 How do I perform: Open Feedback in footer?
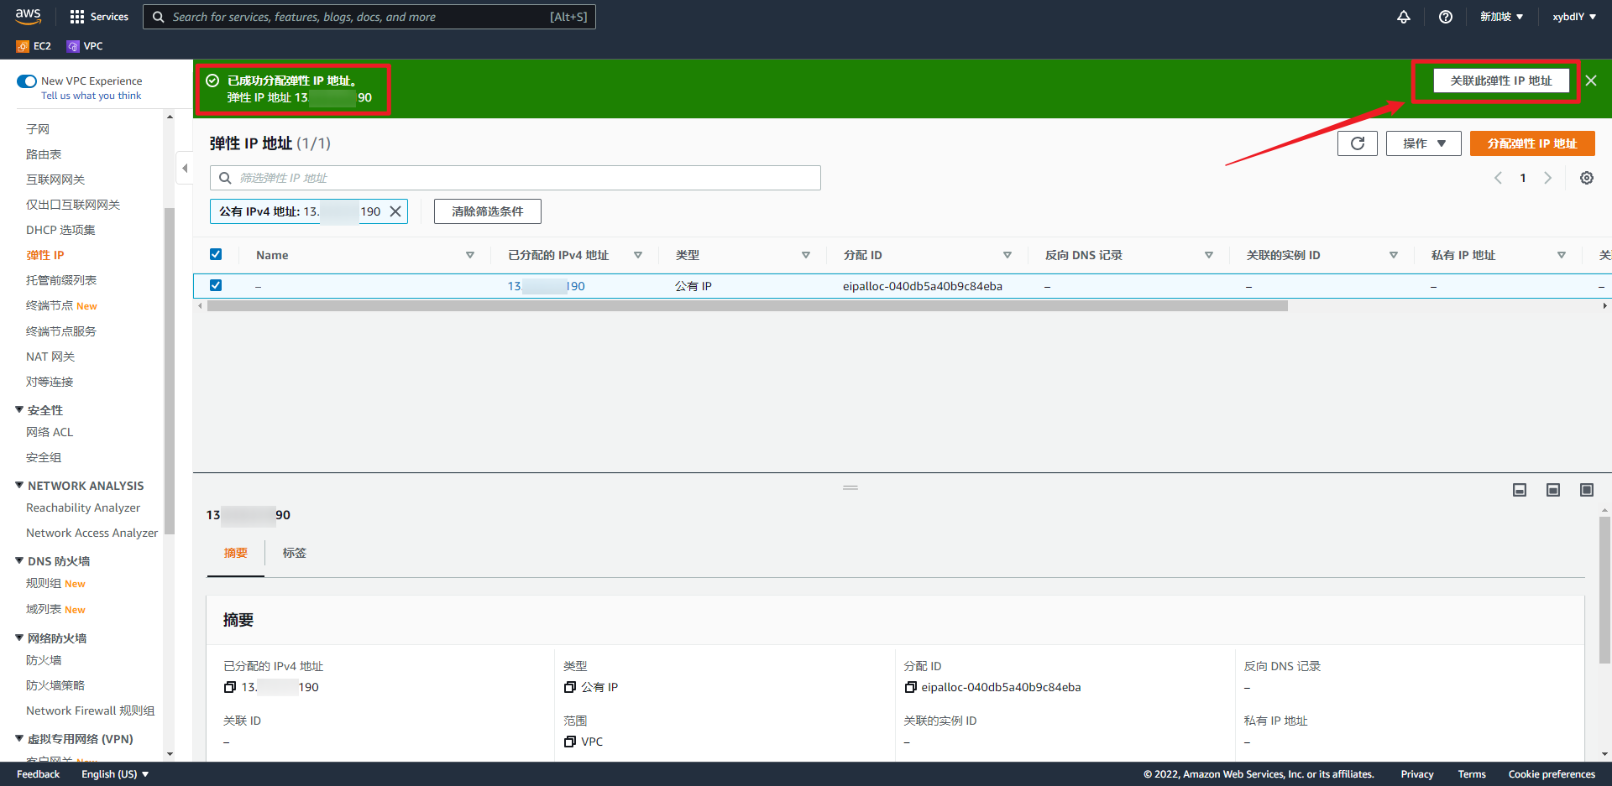coord(38,774)
